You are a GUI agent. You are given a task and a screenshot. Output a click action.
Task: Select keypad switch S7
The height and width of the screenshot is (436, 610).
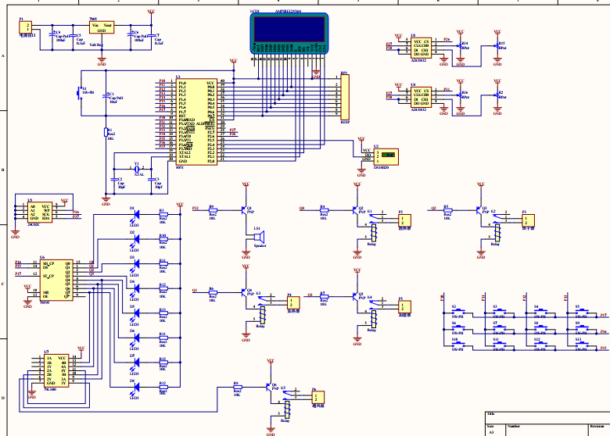pyautogui.click(x=500, y=327)
